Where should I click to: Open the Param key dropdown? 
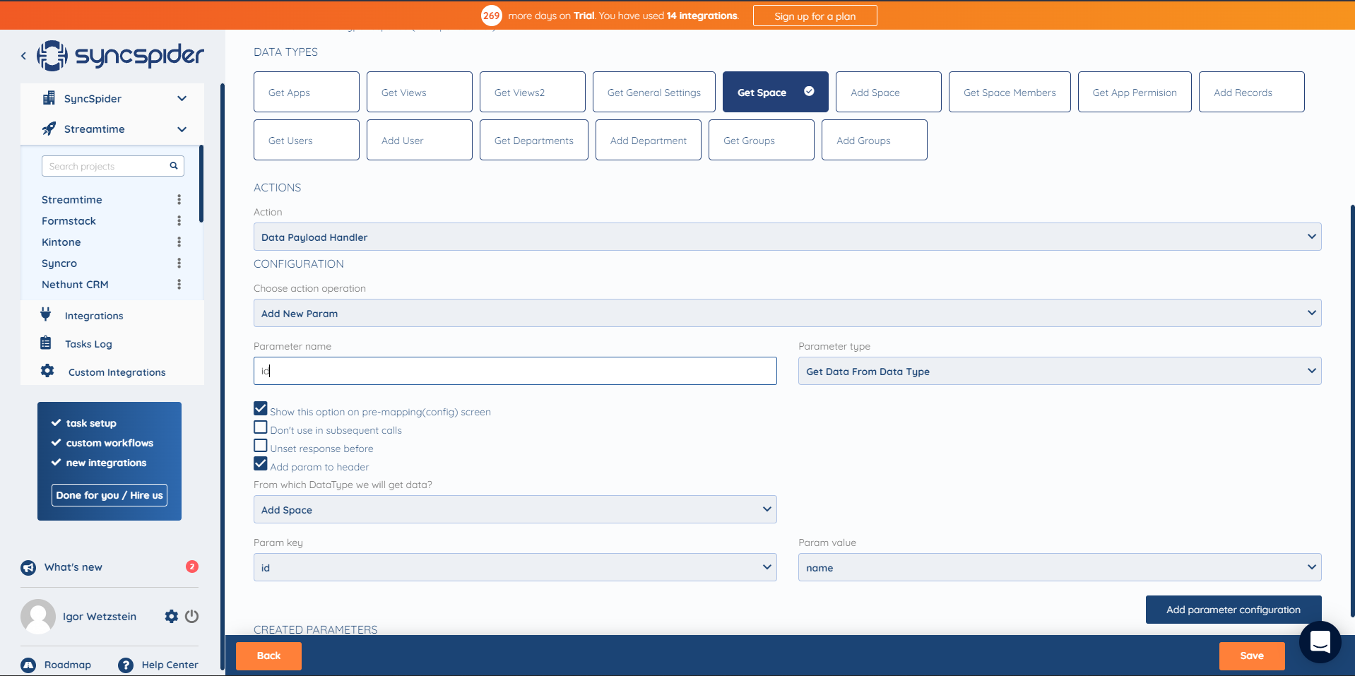pos(515,567)
